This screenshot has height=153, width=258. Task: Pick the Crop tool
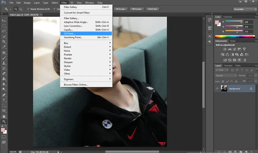click(4, 41)
